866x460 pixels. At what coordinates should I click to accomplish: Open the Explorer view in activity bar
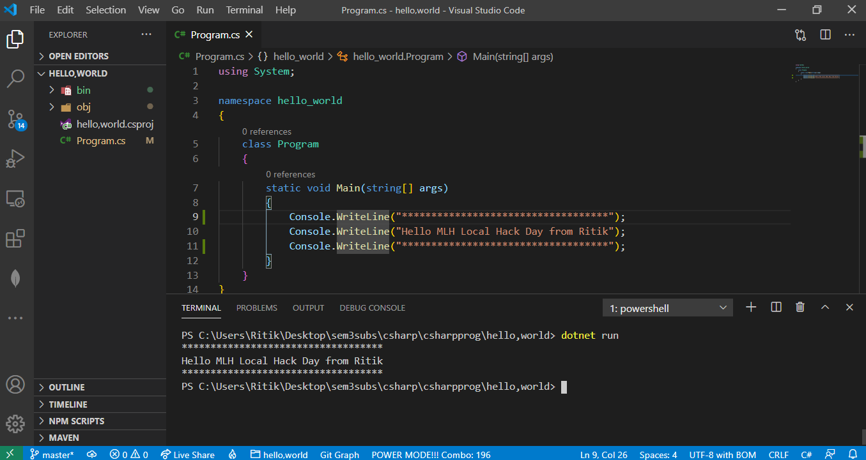pos(15,40)
